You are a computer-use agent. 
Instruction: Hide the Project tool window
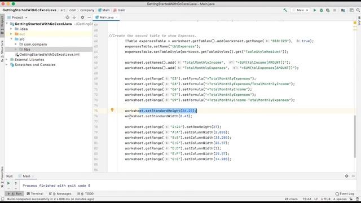[x=89, y=17]
